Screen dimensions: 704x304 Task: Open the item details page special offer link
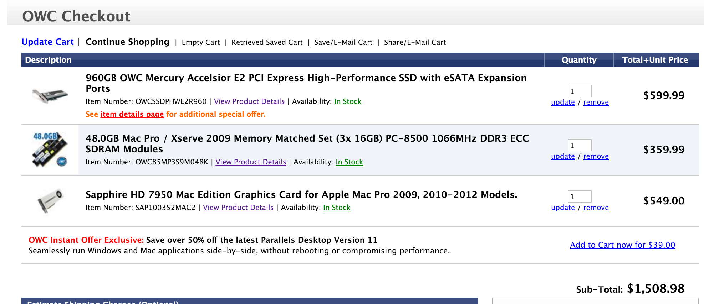click(132, 115)
